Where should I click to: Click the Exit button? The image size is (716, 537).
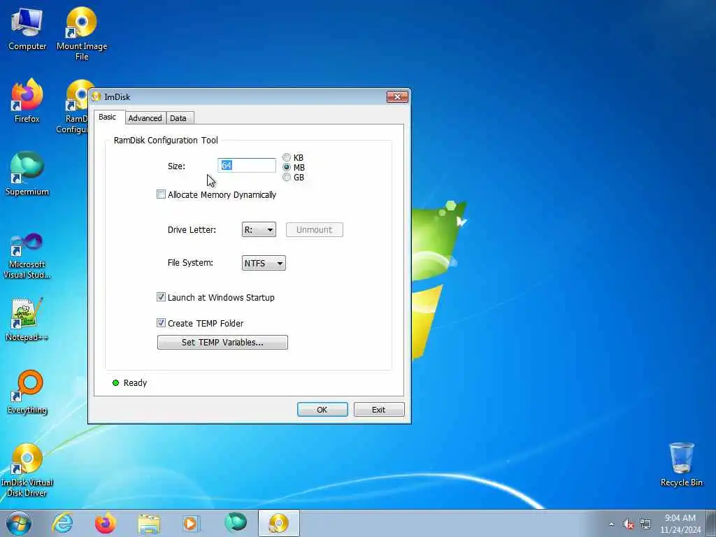[x=378, y=410]
